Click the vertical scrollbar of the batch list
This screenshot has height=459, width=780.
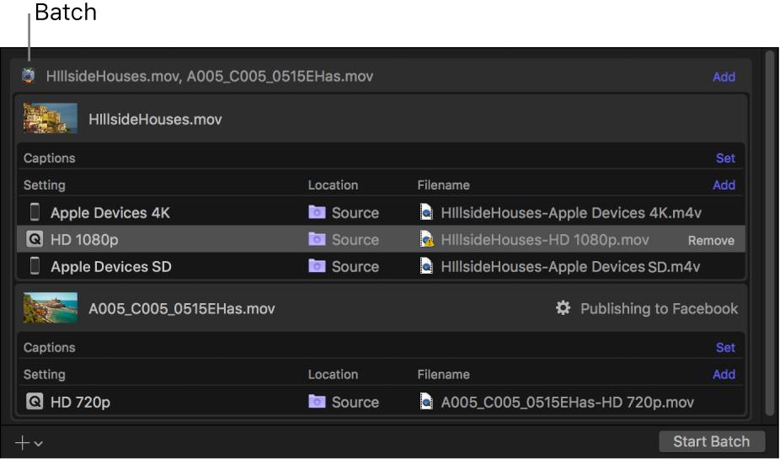pyautogui.click(x=768, y=236)
